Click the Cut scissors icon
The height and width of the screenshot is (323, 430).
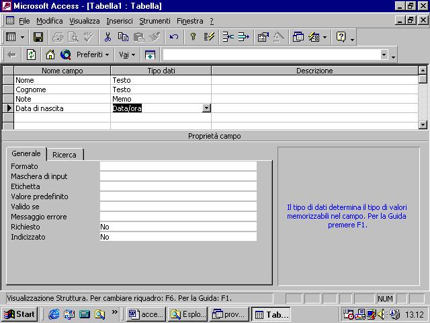click(x=107, y=37)
